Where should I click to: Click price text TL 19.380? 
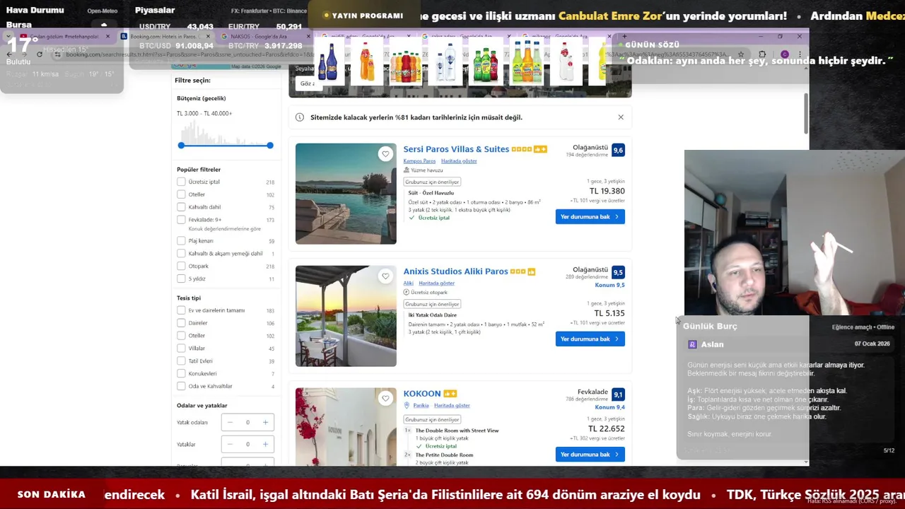point(607,192)
